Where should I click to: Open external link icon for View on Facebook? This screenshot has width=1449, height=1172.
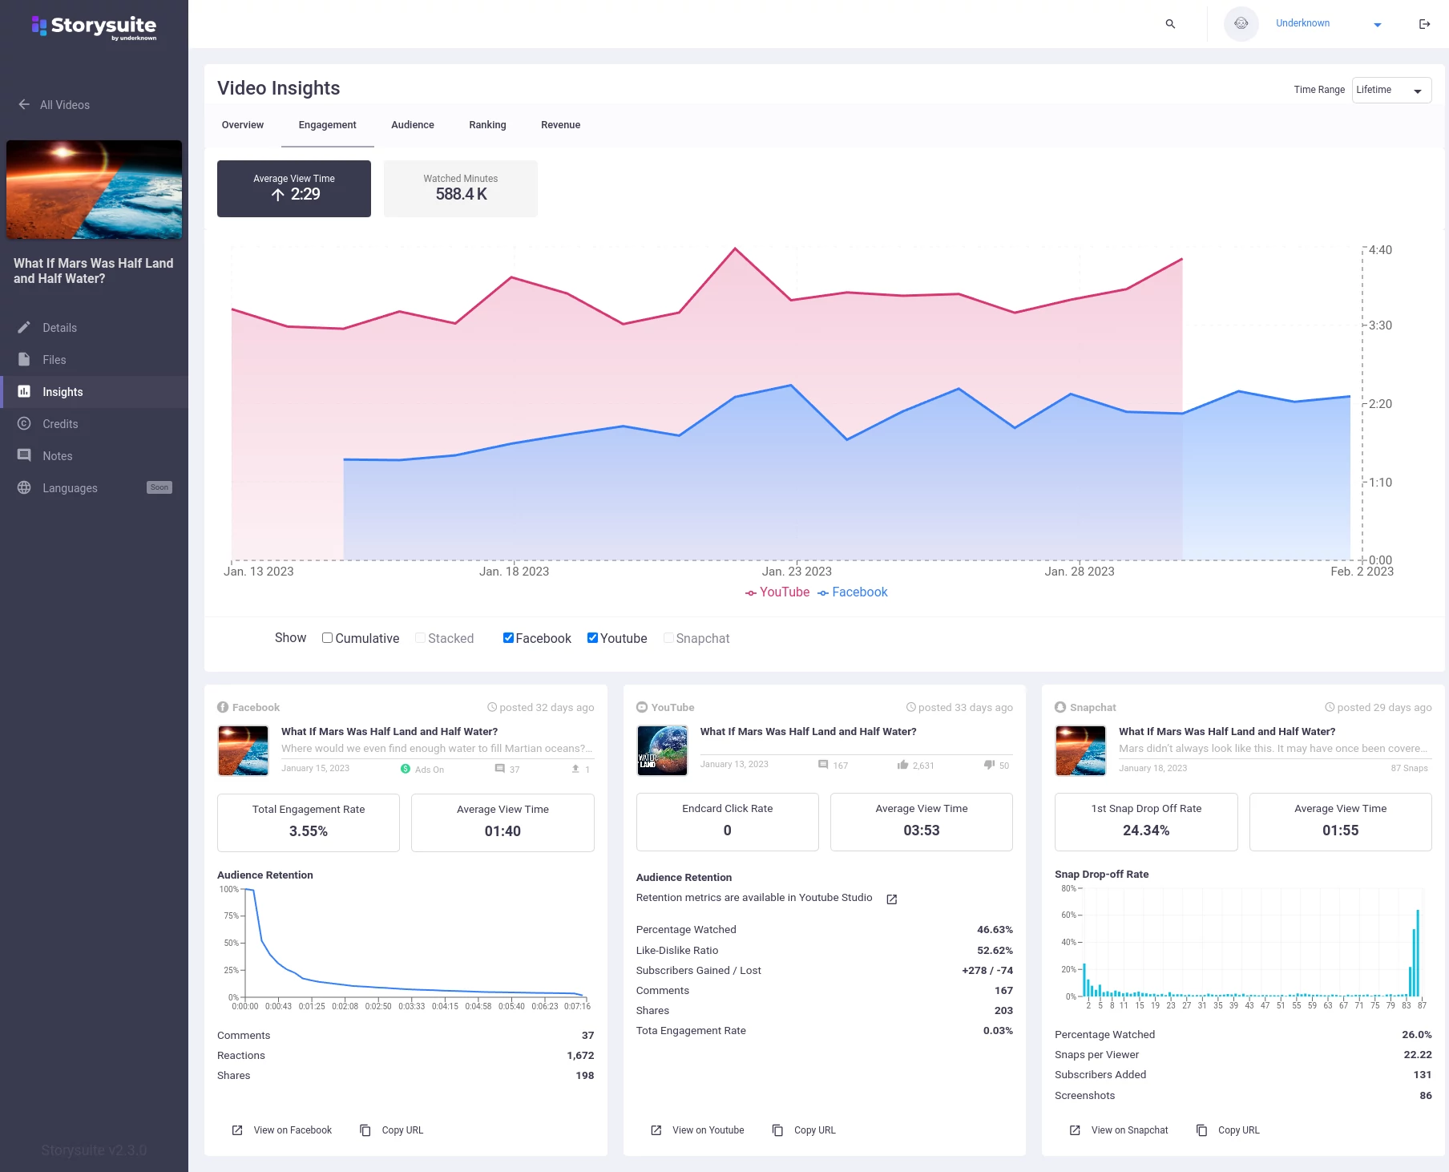coord(237,1130)
